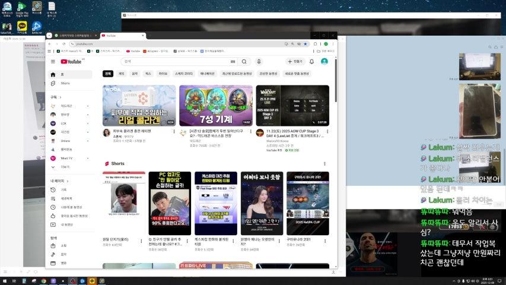The height and width of the screenshot is (285, 506).
Task: Click the voice search microphone icon
Action: tap(259, 62)
